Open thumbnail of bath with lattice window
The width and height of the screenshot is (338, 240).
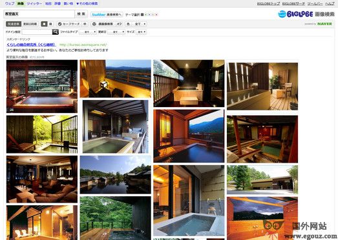[42, 86]
